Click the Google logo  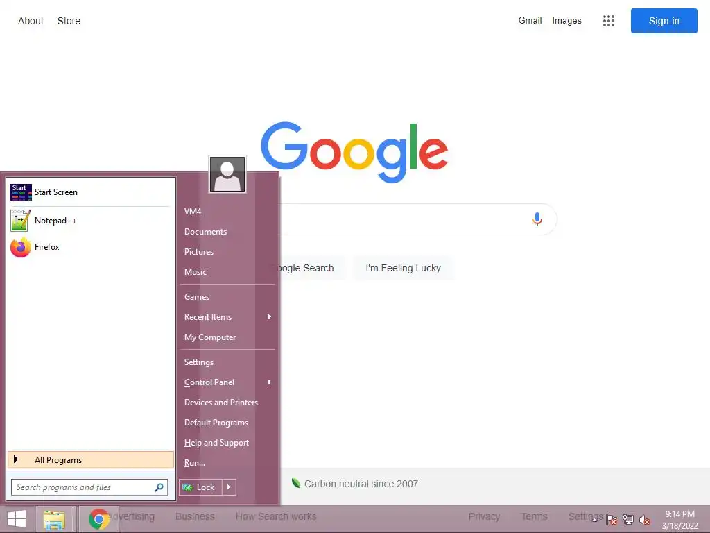pyautogui.click(x=354, y=151)
